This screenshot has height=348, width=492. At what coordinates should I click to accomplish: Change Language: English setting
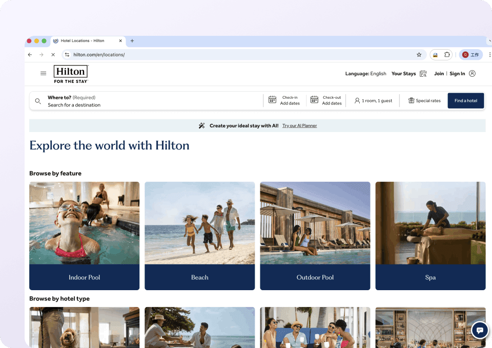coord(365,74)
